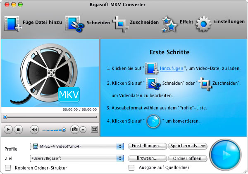Toggle full screen preview icon
Screen dimensions: 248x174
pos(94,130)
